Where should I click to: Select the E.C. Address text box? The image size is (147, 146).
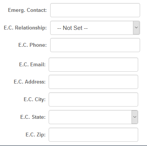[93, 82]
